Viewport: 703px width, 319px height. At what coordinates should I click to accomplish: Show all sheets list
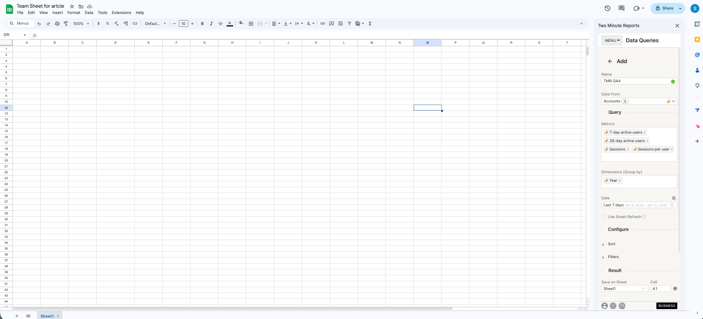[x=28, y=316]
